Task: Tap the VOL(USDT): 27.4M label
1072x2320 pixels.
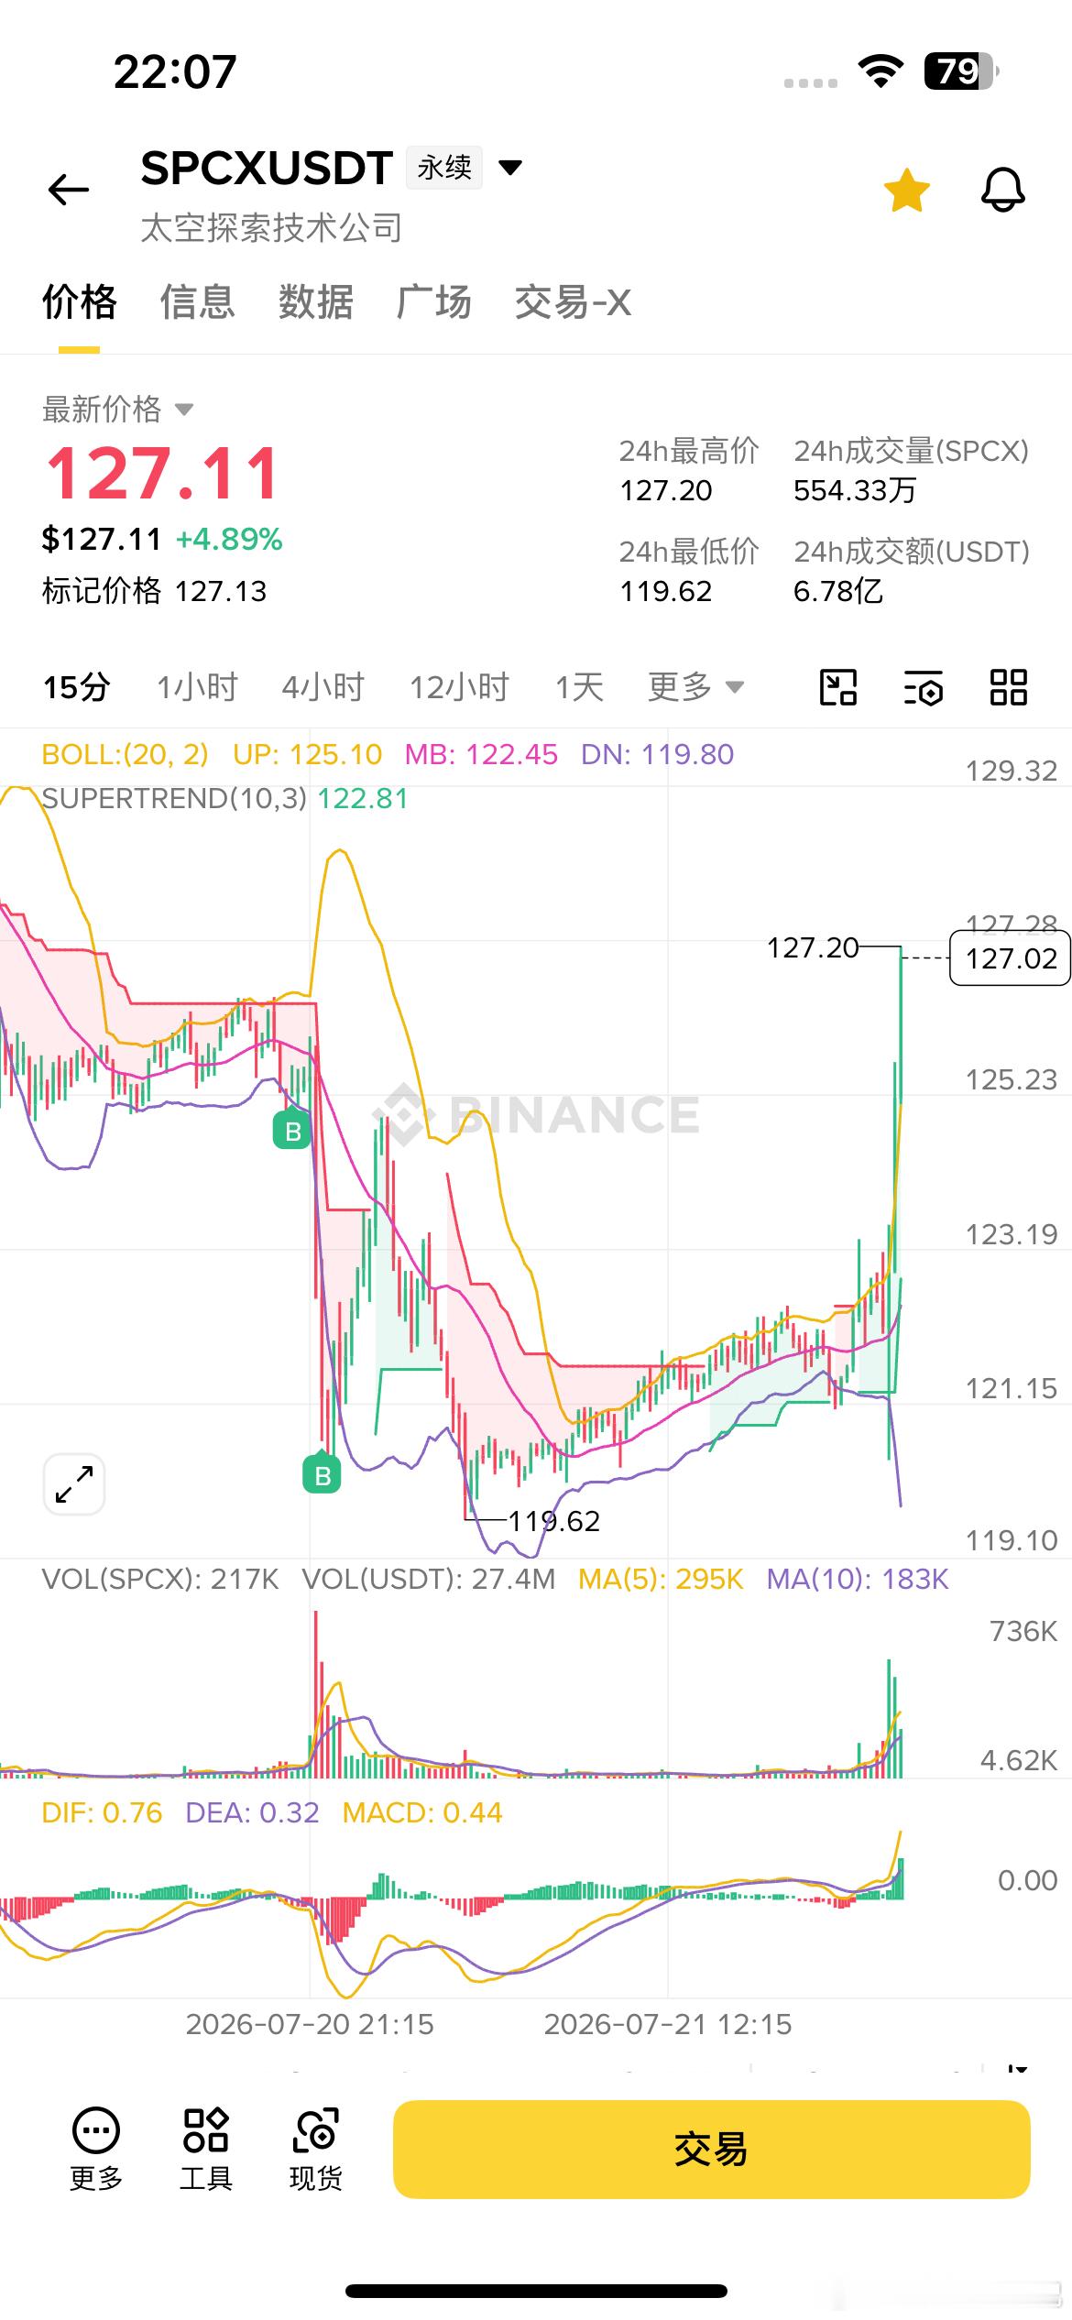Action: pos(429,1579)
